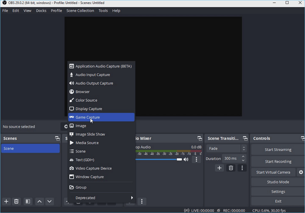Mute Desktop Audio speaker toggle
The image size is (305, 213).
(186, 160)
